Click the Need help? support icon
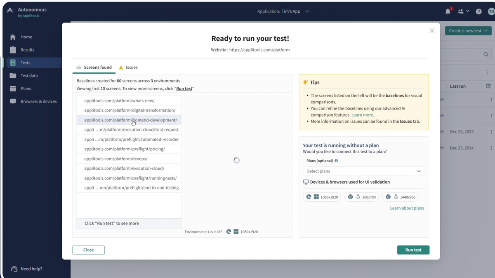 tap(14, 269)
